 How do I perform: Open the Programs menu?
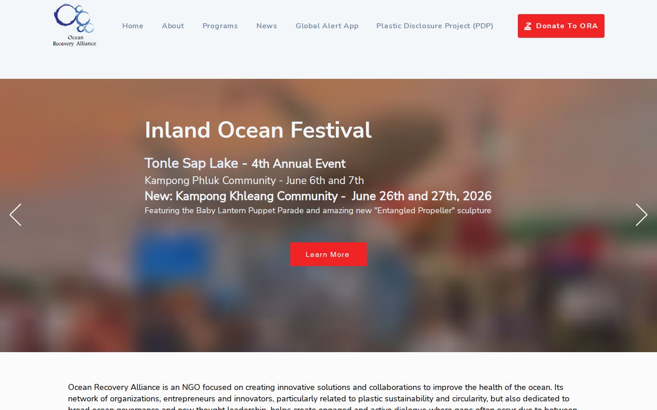(220, 26)
